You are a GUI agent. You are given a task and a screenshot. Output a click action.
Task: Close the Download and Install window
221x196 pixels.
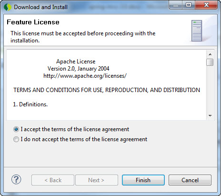click(206, 5)
